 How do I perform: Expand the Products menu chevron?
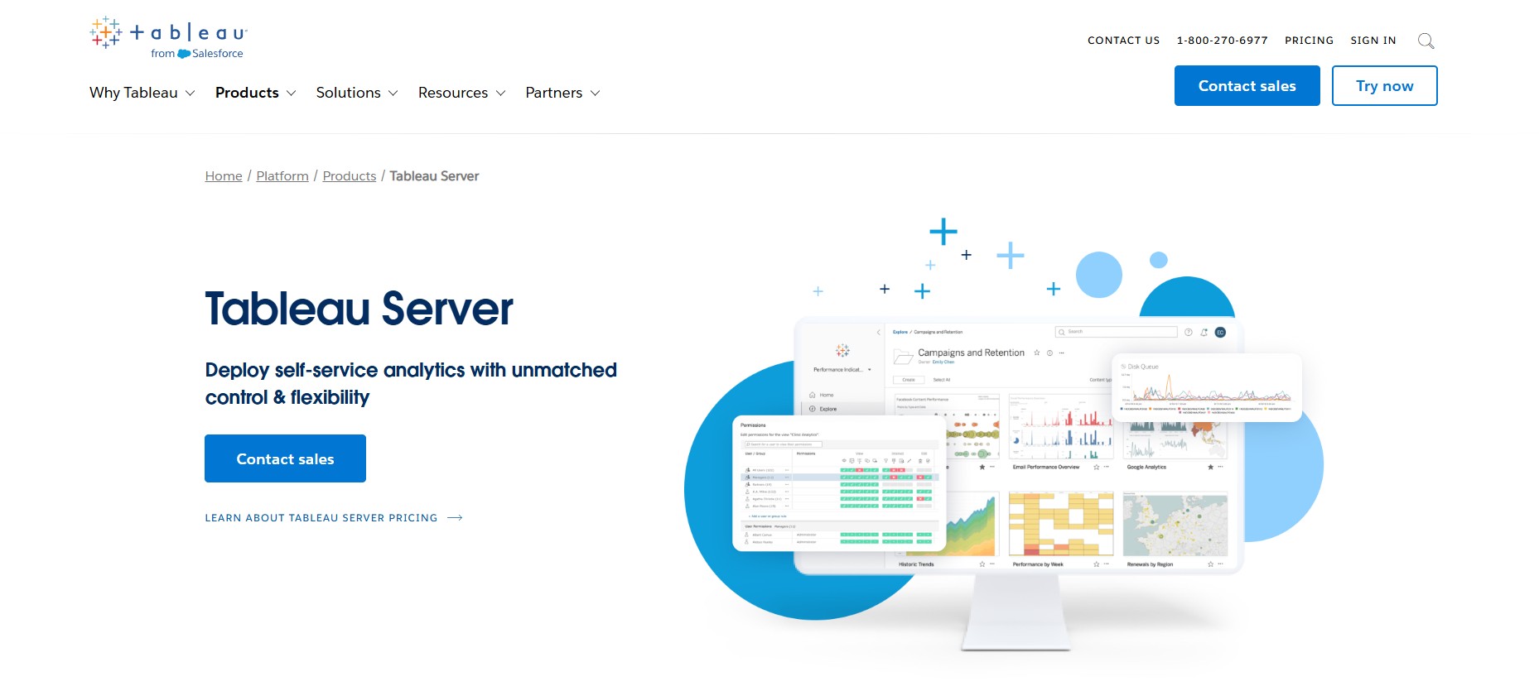(291, 94)
